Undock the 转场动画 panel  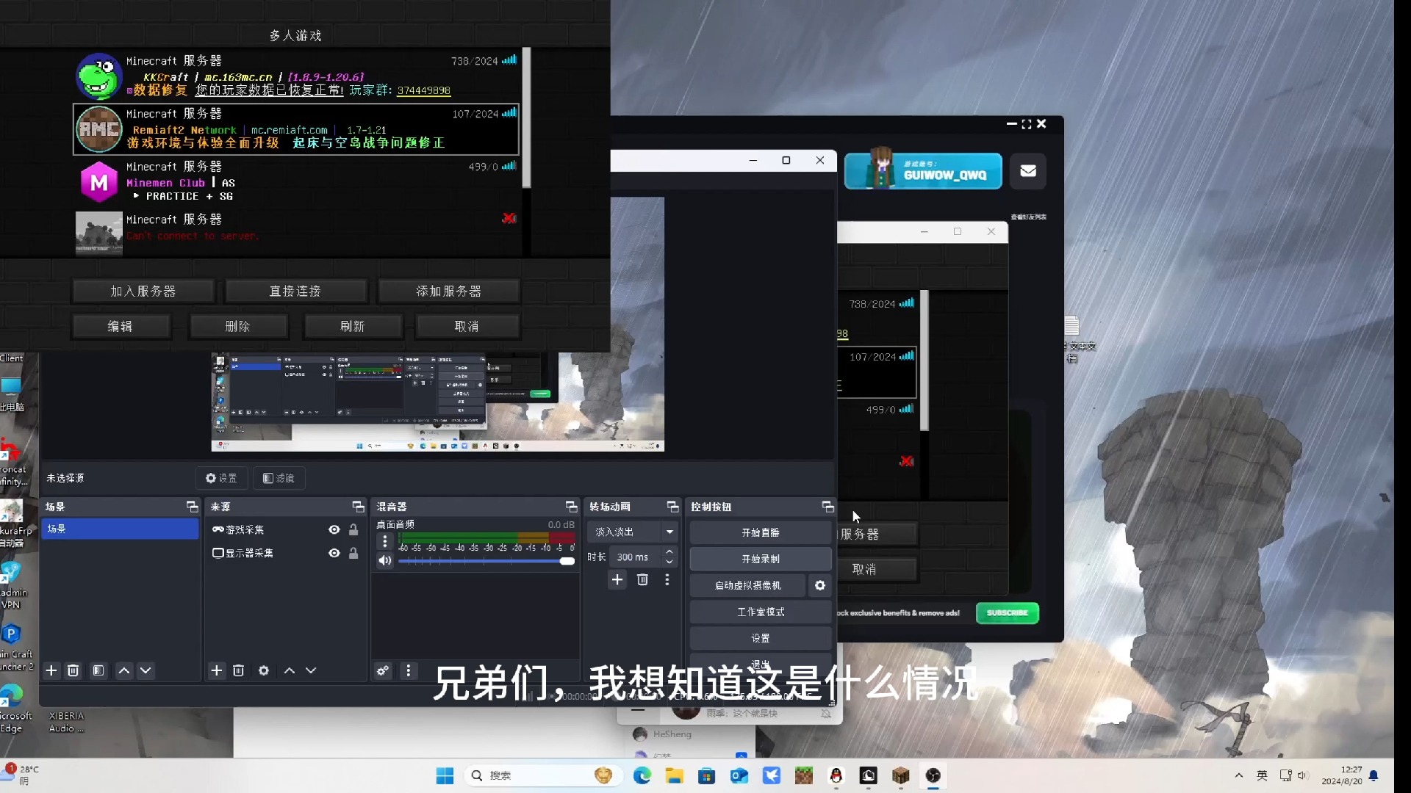point(672,507)
